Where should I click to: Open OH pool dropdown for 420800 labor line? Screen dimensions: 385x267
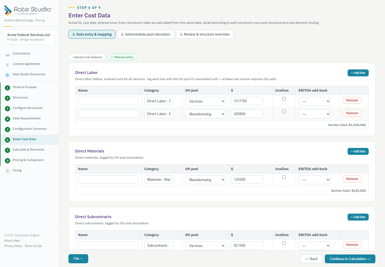205,114
